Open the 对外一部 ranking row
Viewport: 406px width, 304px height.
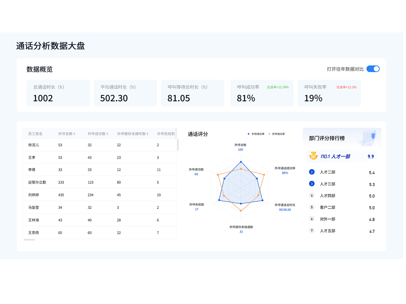[342, 219]
